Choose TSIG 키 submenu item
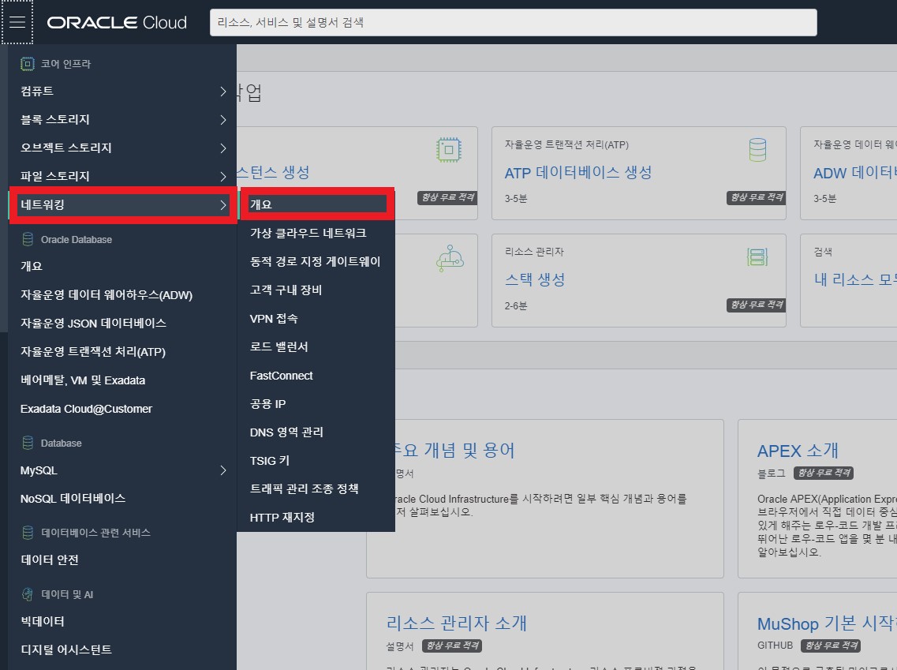Screen dimensions: 897x670 click(x=316, y=461)
